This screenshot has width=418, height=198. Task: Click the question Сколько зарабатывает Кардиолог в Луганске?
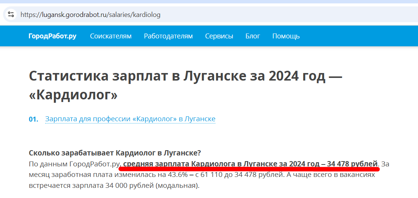115,153
